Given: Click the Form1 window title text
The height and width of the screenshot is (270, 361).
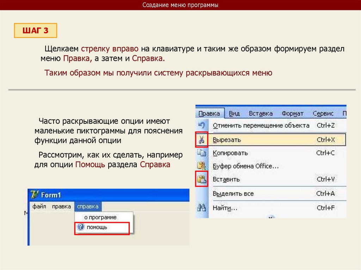Looking at the screenshot, I should tap(51, 195).
